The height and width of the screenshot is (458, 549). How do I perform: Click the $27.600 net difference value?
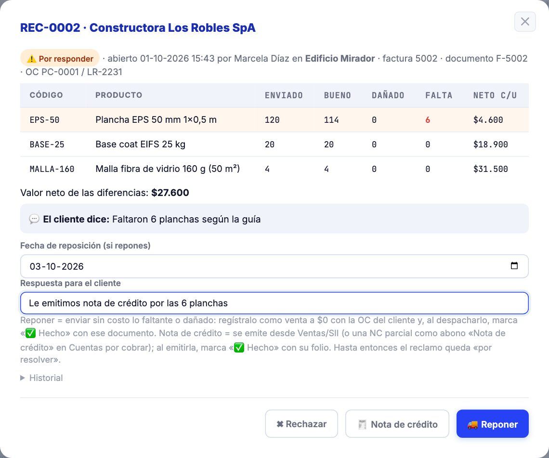[x=170, y=193]
